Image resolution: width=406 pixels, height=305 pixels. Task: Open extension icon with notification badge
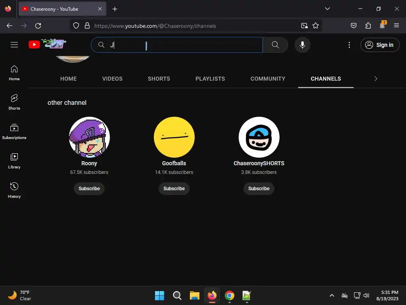point(383,25)
